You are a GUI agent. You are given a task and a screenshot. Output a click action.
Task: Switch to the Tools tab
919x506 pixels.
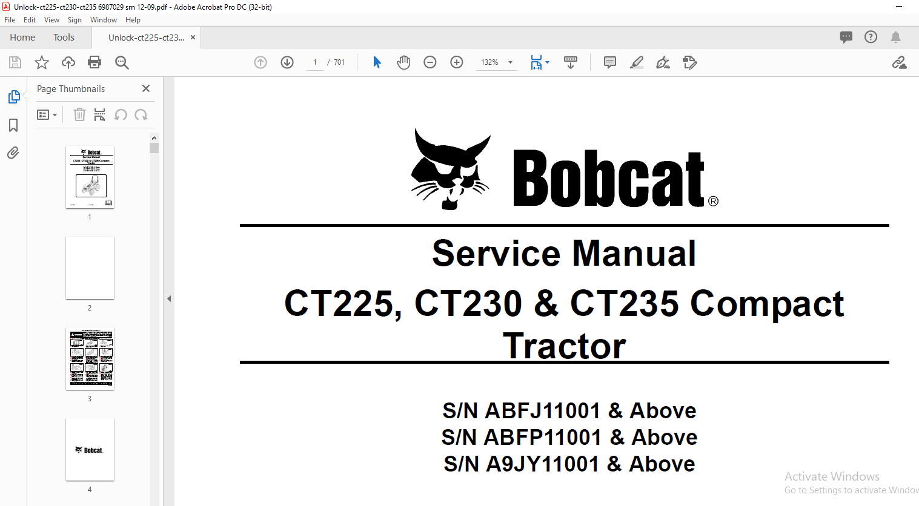pos(64,38)
